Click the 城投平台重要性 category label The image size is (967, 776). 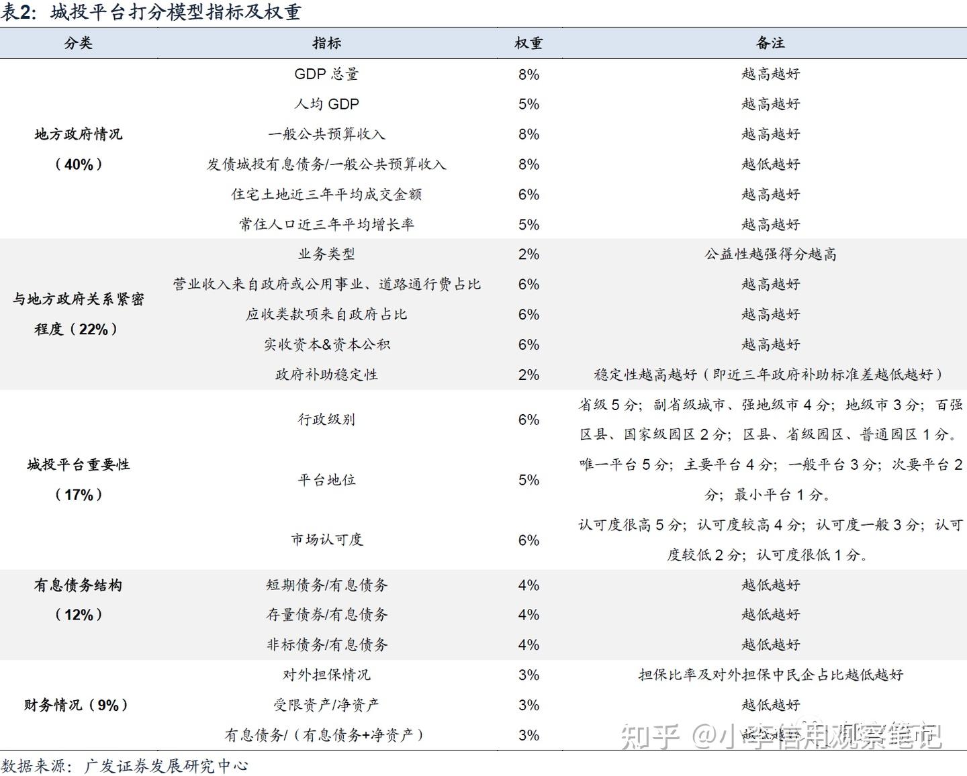click(79, 465)
